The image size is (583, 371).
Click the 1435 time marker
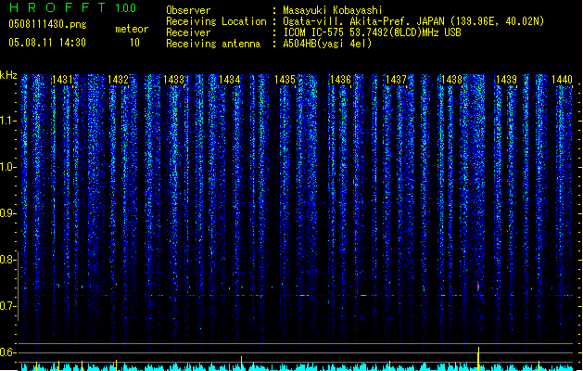click(x=285, y=80)
